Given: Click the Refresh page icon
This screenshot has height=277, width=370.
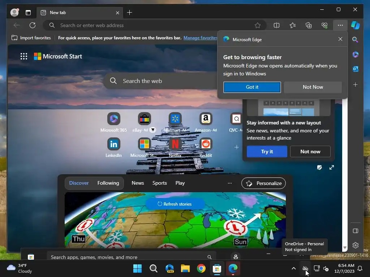Looking at the screenshot, I should point(33,25).
